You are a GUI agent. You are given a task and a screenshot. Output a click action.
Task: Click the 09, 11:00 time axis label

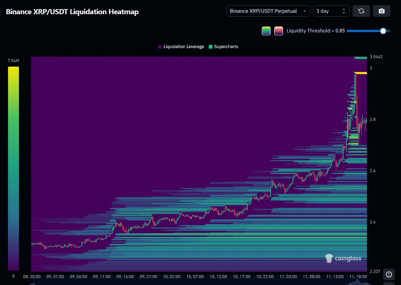(x=102, y=277)
